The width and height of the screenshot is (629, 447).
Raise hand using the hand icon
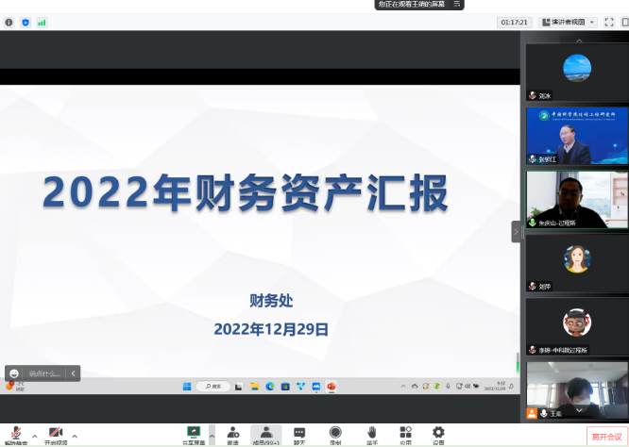(372, 433)
